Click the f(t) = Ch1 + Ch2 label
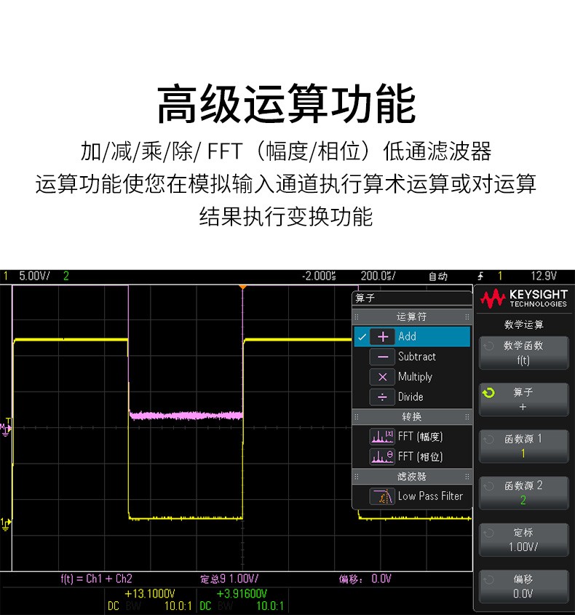 click(x=97, y=579)
